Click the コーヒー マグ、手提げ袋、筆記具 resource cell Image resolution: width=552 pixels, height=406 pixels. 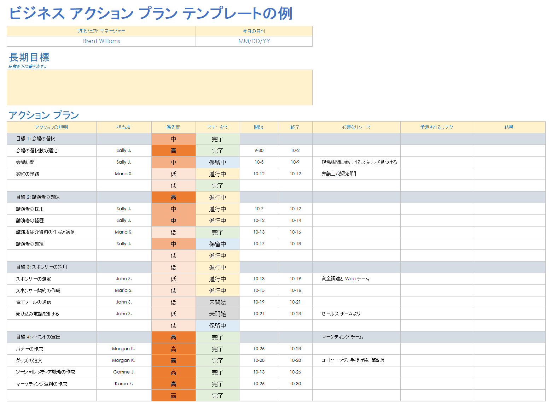point(356,360)
